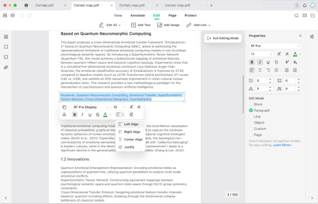Click the green text color swatch in Properties
Viewport: 318px width, 204px height.
coord(295,54)
